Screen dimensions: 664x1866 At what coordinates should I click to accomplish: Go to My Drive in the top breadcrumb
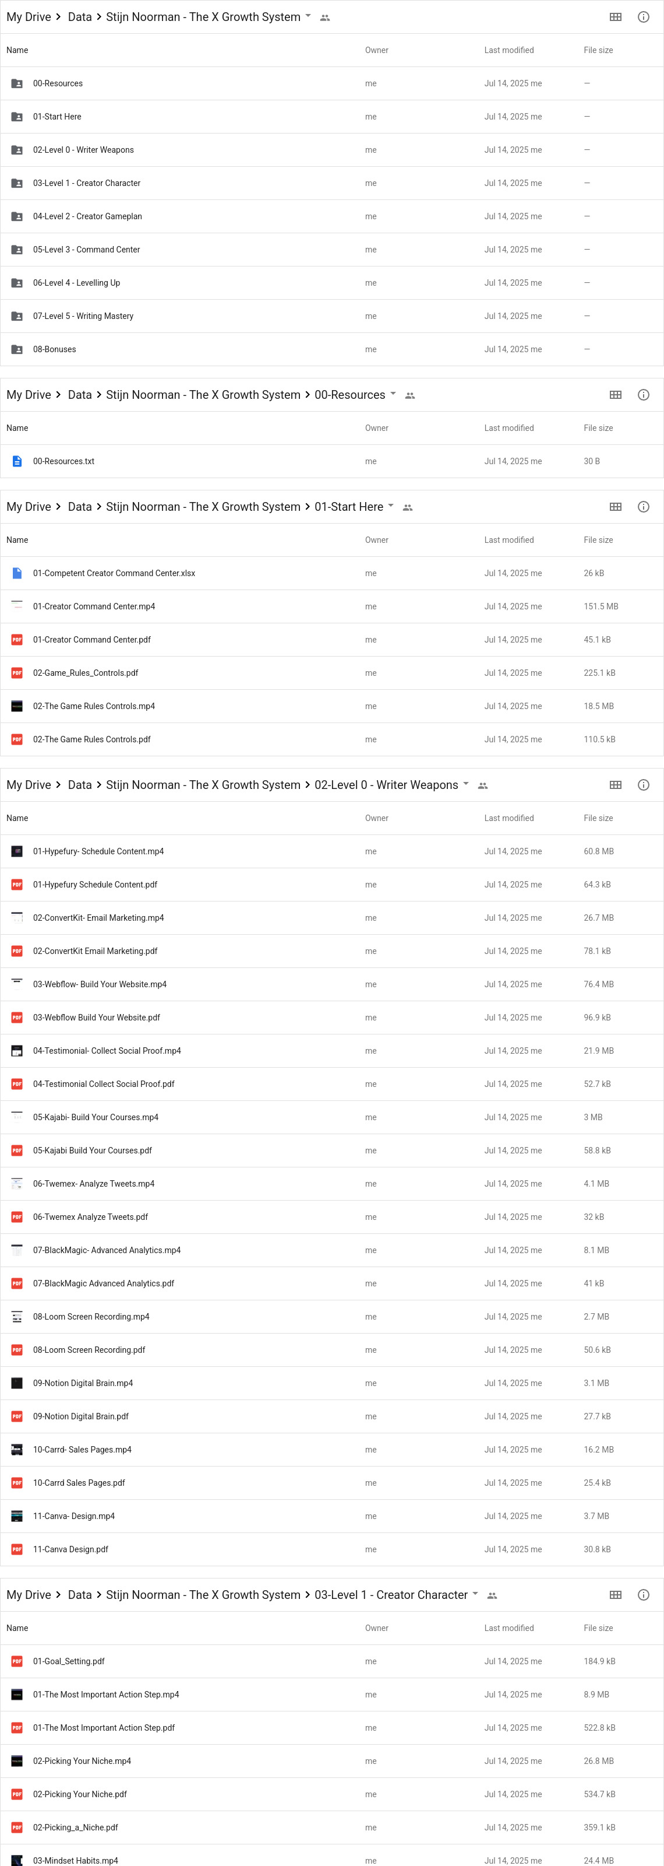29,17
